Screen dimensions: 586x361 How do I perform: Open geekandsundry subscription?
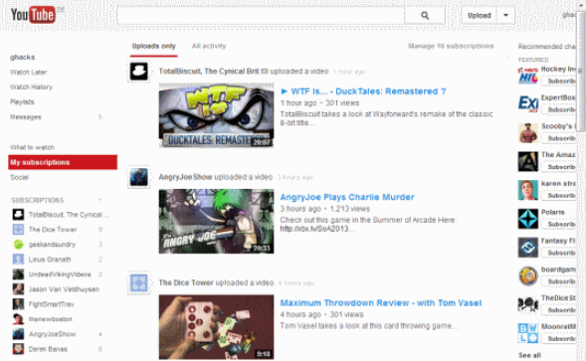click(52, 245)
